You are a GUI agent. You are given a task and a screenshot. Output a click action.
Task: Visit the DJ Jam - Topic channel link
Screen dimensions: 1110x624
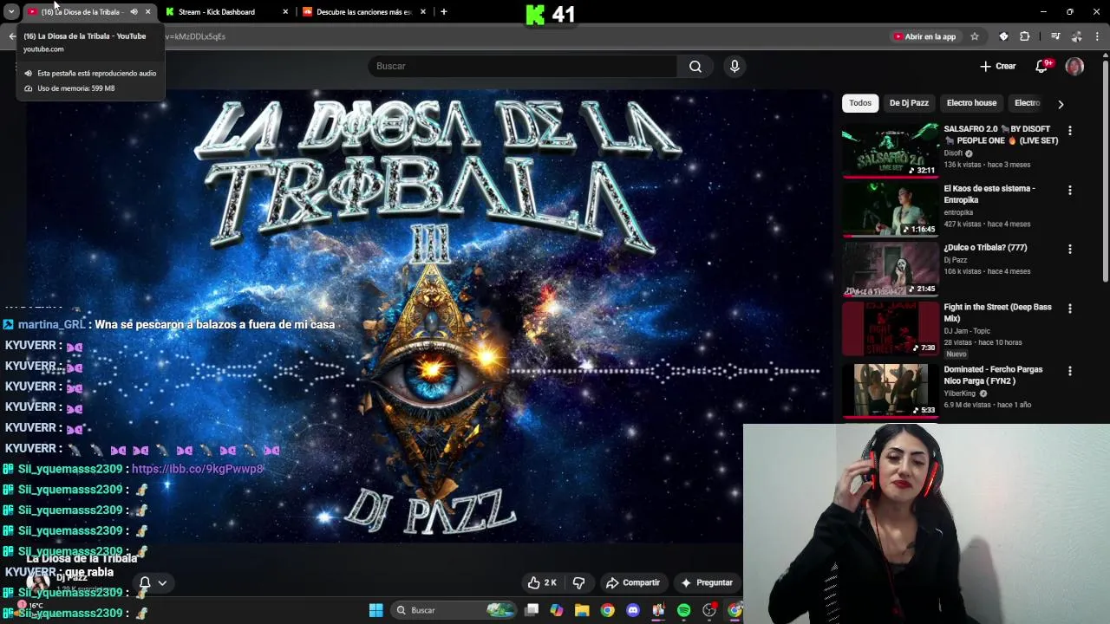coord(966,331)
